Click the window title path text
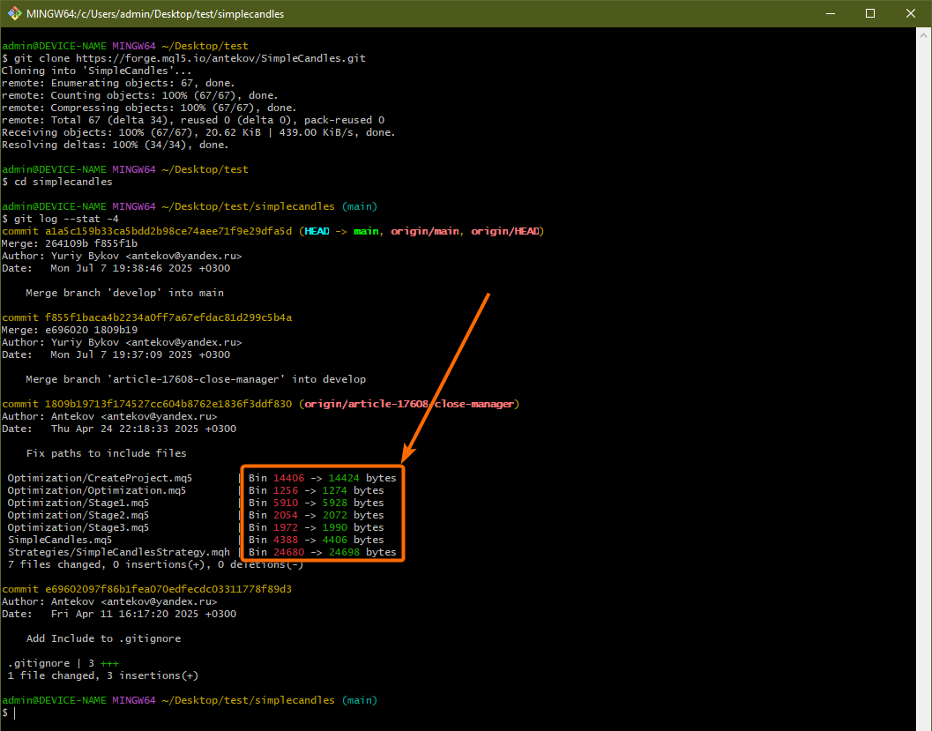 pos(155,14)
